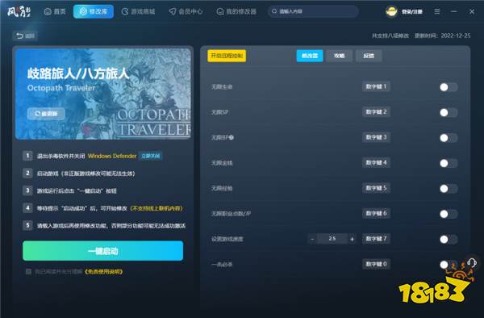Open the game store nav item
The width and height of the screenshot is (484, 318).
click(138, 12)
